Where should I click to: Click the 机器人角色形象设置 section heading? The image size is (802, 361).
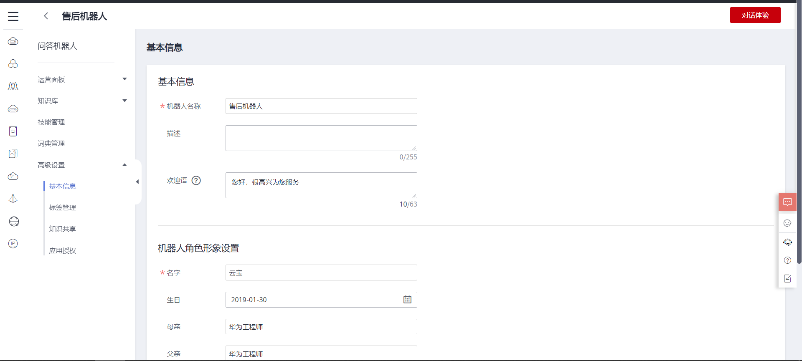tap(198, 248)
